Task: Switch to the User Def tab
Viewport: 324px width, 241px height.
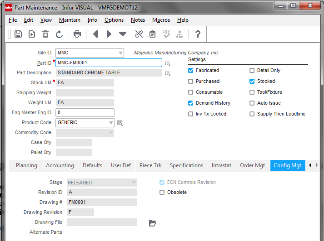Action: pos(121,165)
